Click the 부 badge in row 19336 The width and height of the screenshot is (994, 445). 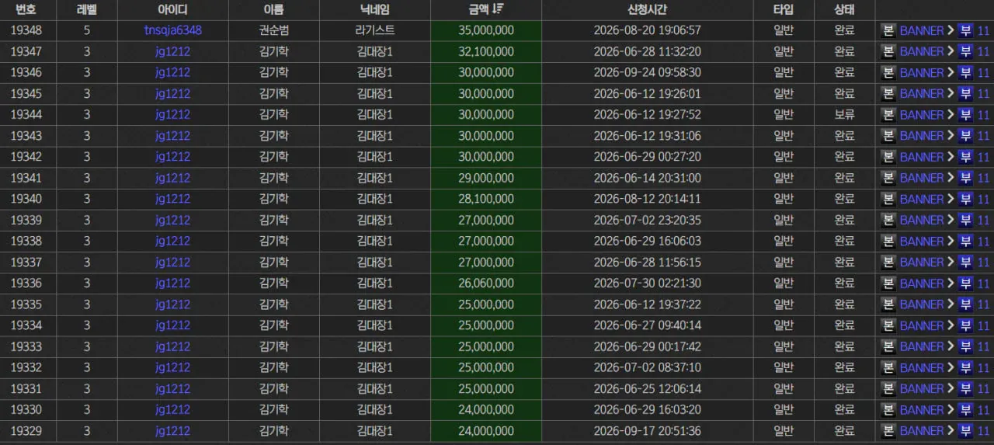coord(965,283)
